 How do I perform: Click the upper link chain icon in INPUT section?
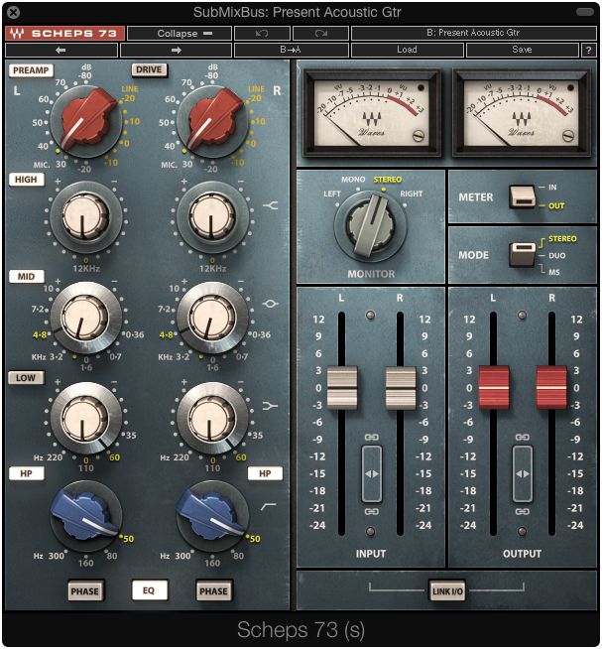click(x=371, y=437)
